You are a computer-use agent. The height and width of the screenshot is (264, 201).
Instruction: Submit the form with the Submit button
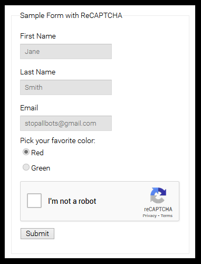point(37,233)
